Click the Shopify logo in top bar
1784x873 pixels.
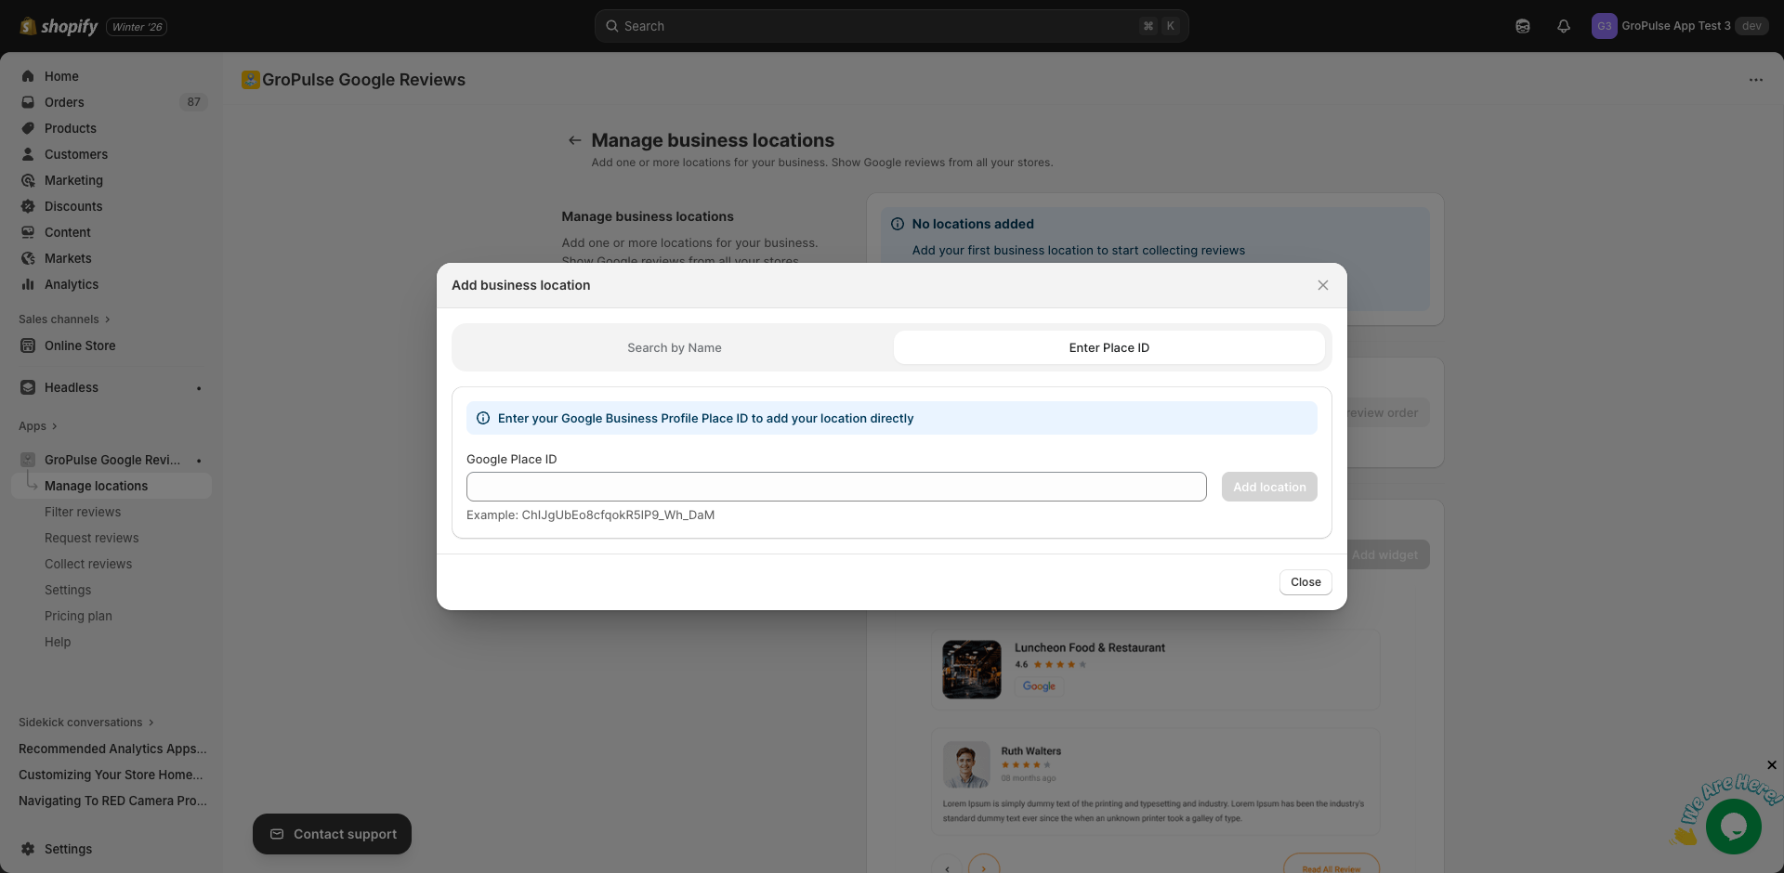[59, 26]
